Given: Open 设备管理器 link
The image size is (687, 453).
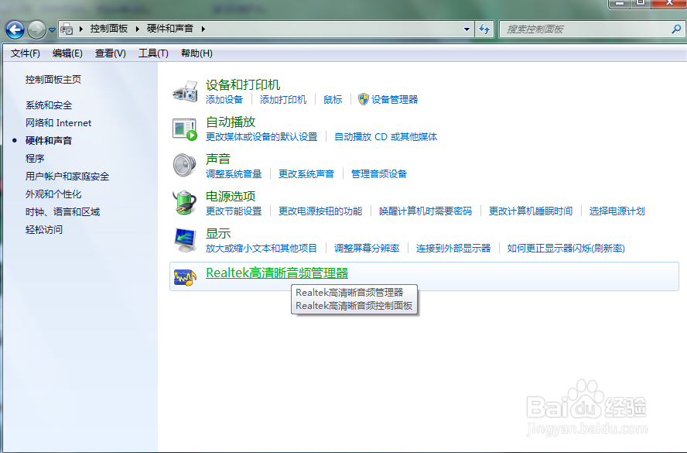Looking at the screenshot, I should 395,100.
